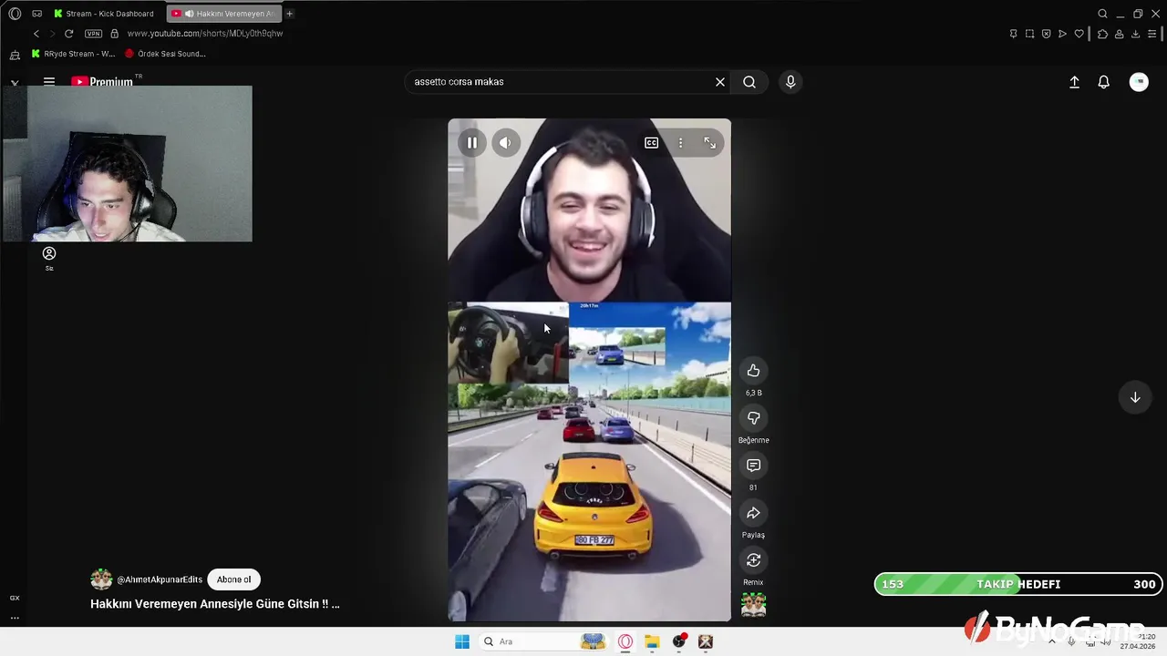This screenshot has width=1167, height=656.
Task: Search in tabs magnifier icon
Action: 1102,14
